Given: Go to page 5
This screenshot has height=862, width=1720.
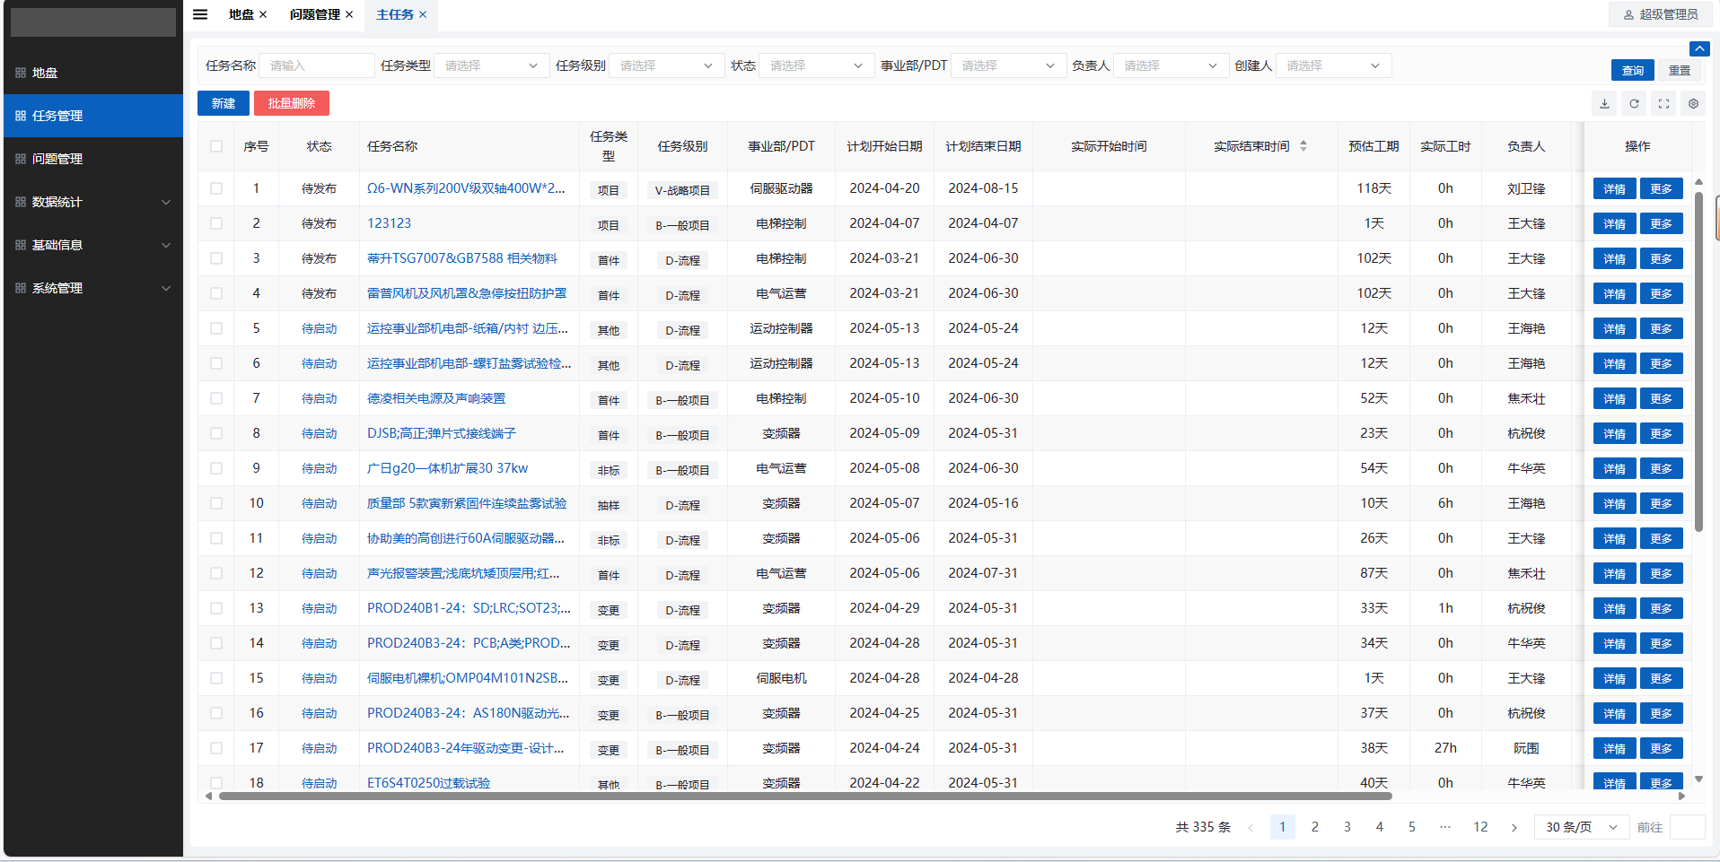Looking at the screenshot, I should click(x=1412, y=827).
